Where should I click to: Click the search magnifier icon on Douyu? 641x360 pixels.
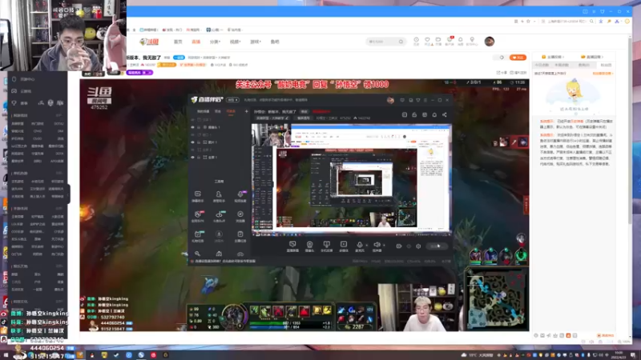(x=401, y=42)
